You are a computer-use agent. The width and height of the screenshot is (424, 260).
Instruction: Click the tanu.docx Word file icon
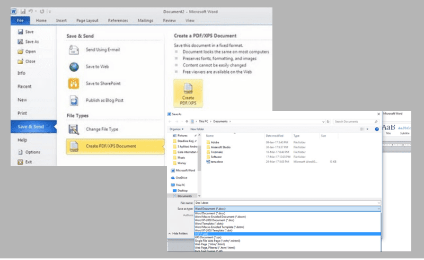(x=208, y=162)
